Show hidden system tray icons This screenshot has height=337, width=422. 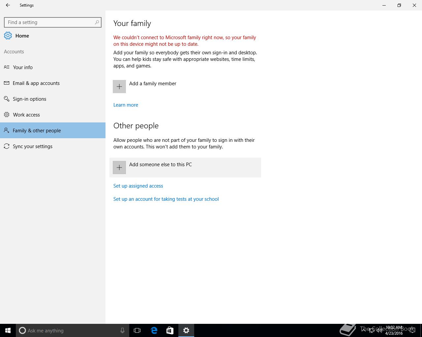(363, 330)
